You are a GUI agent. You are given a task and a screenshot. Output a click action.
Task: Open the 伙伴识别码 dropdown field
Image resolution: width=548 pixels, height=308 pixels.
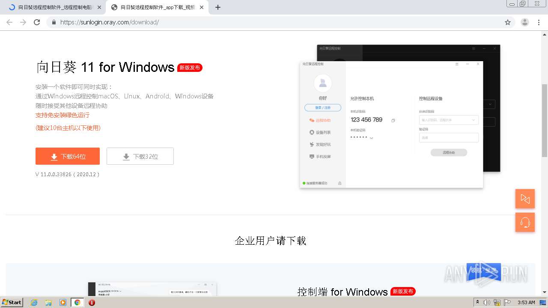click(449, 120)
